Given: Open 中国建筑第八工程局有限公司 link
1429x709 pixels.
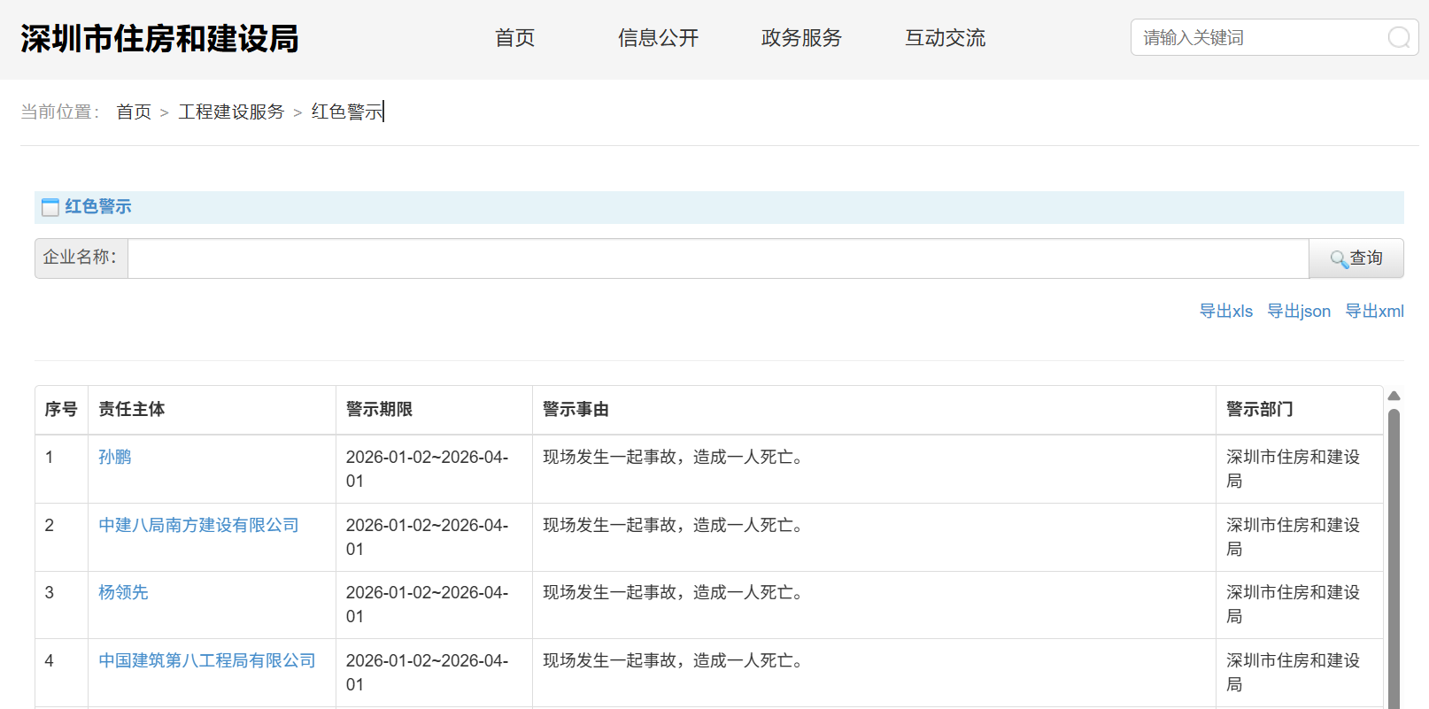Looking at the screenshot, I should point(206,660).
